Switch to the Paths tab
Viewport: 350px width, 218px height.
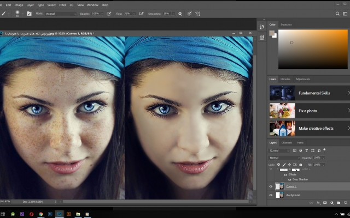(x=300, y=143)
